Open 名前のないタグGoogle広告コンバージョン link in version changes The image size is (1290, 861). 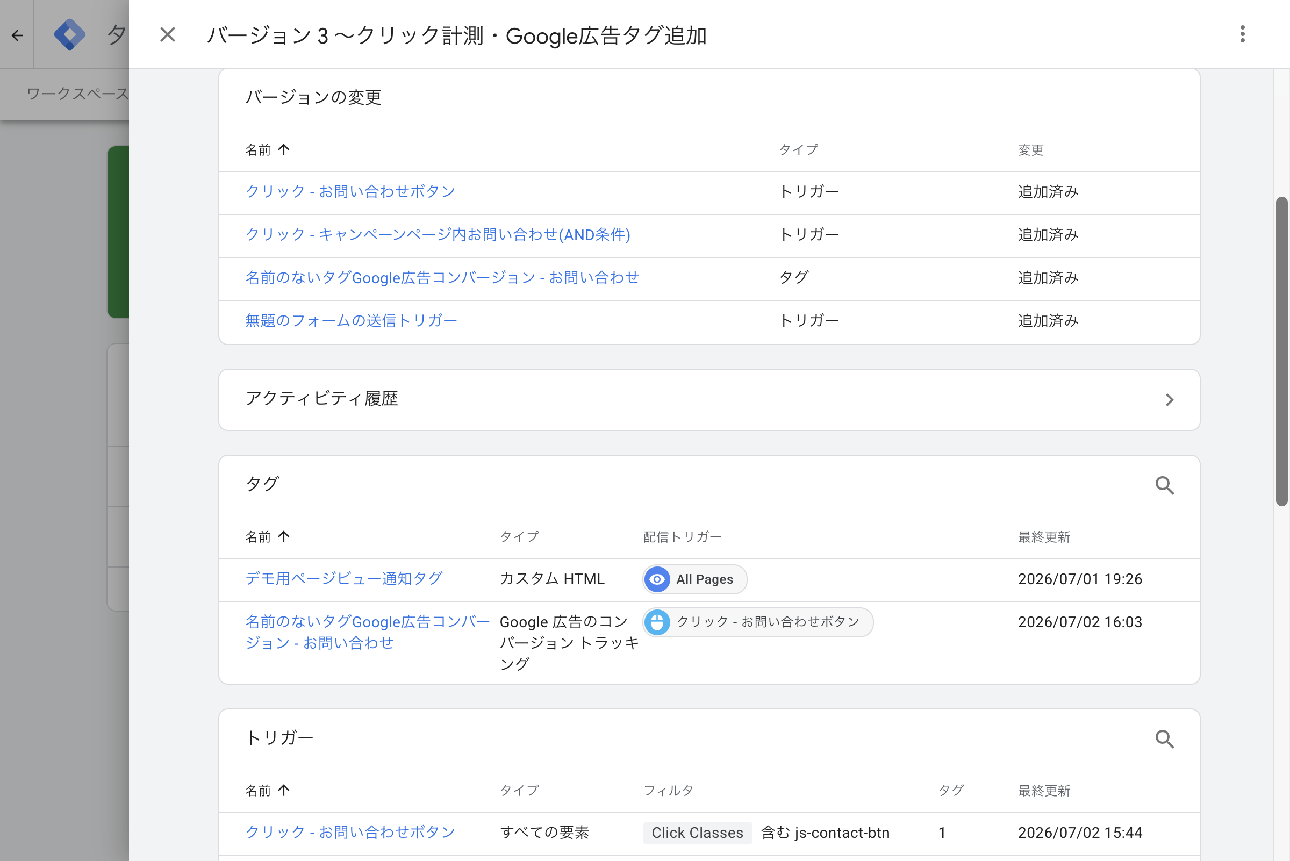click(442, 277)
